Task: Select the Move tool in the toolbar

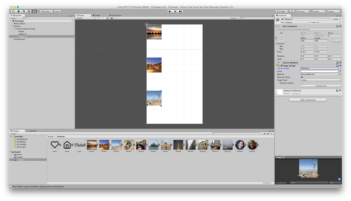Action: point(18,11)
